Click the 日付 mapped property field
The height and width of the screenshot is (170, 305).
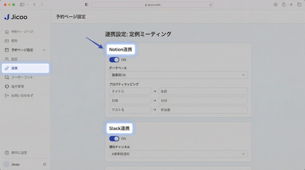coord(202,101)
